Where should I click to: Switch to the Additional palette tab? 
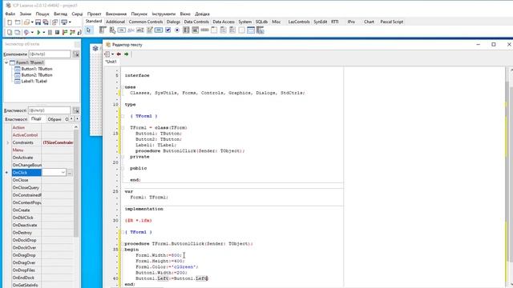pyautogui.click(x=115, y=22)
